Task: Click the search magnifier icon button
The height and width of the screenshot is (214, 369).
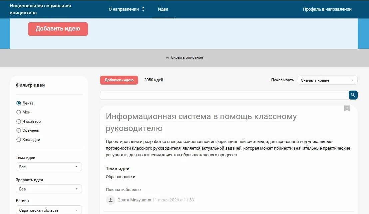Action: [353, 95]
